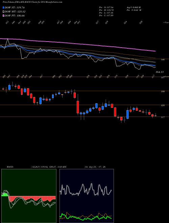Open the ADX indicator panel
Image resolution: width=169 pixels, height=223 pixels.
tap(87, 196)
